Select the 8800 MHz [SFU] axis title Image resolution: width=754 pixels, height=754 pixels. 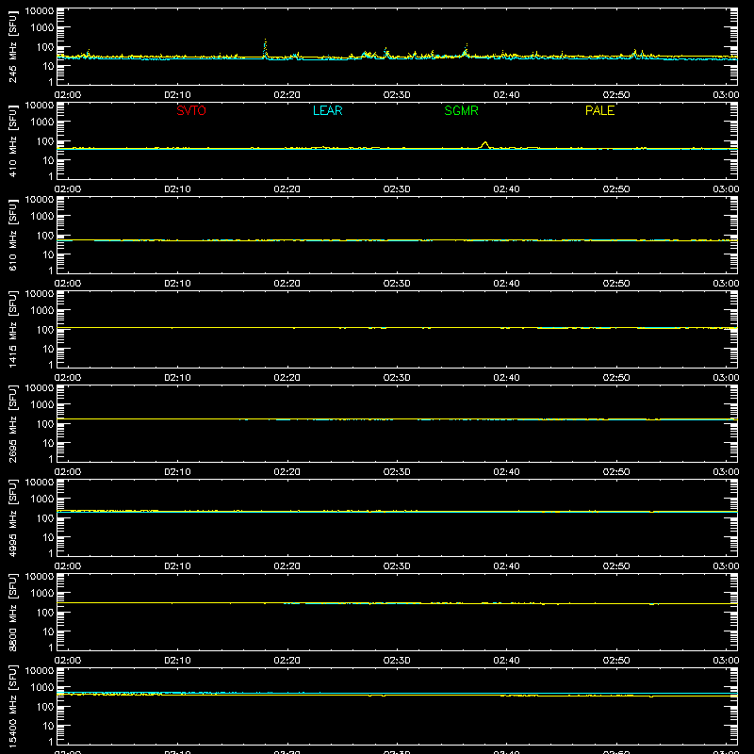12,612
